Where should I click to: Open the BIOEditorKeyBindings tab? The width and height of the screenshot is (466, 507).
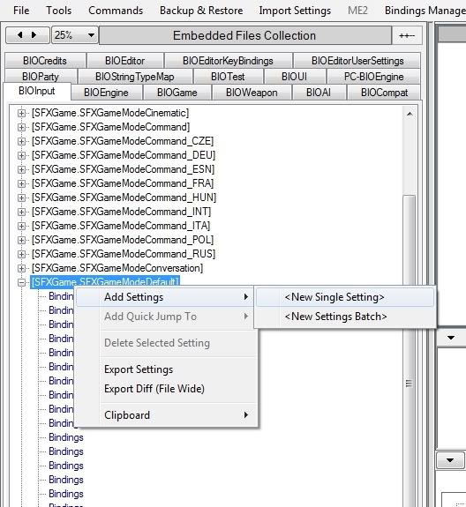click(x=228, y=61)
